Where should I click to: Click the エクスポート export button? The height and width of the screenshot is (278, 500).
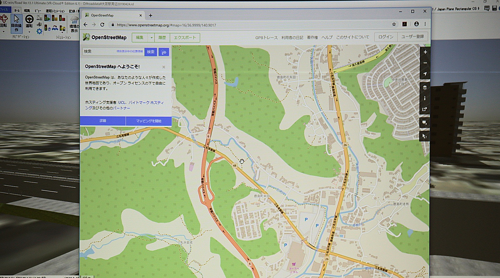[185, 38]
